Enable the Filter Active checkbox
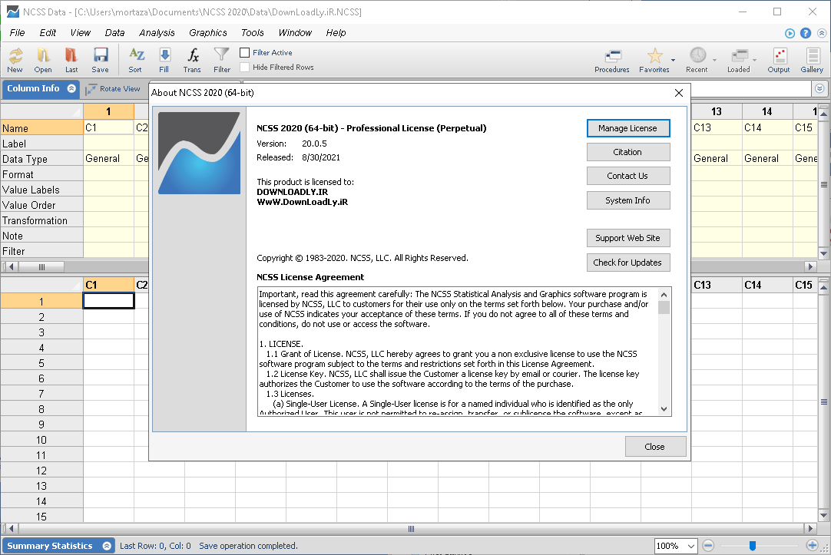831x555 pixels. [244, 52]
